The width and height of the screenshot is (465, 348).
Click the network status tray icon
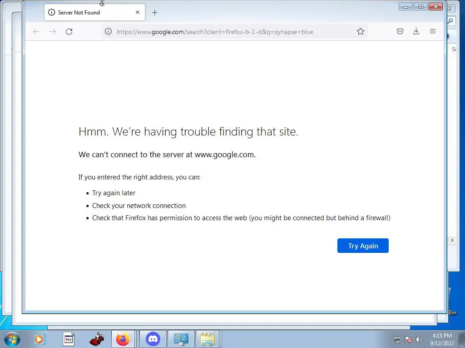coord(397,339)
